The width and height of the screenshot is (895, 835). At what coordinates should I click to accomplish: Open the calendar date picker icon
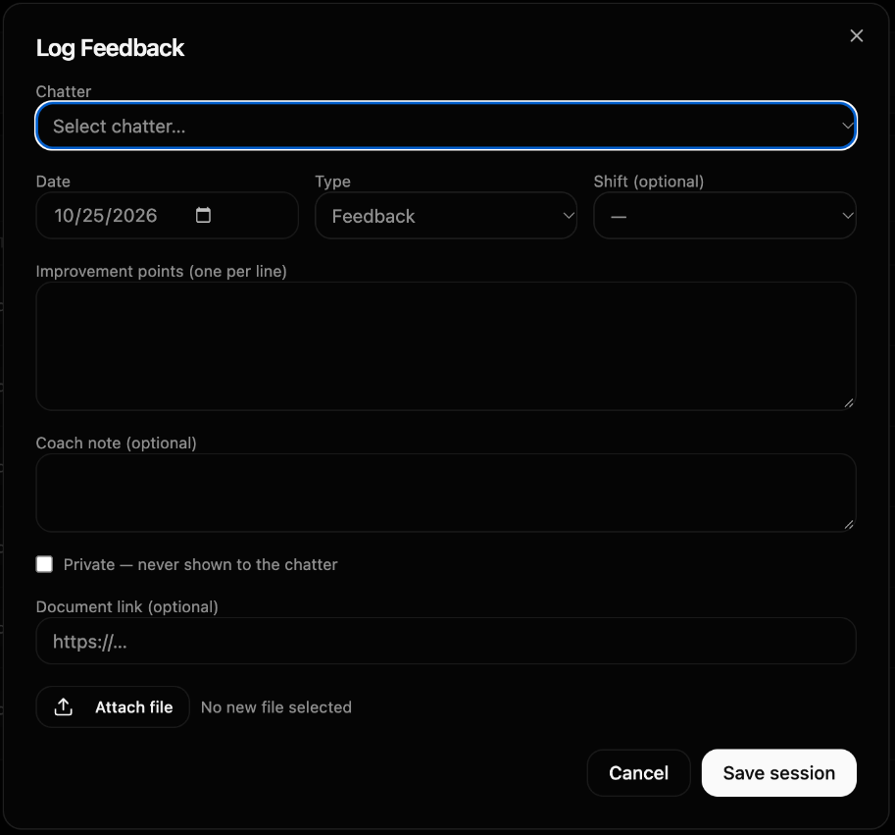point(203,215)
